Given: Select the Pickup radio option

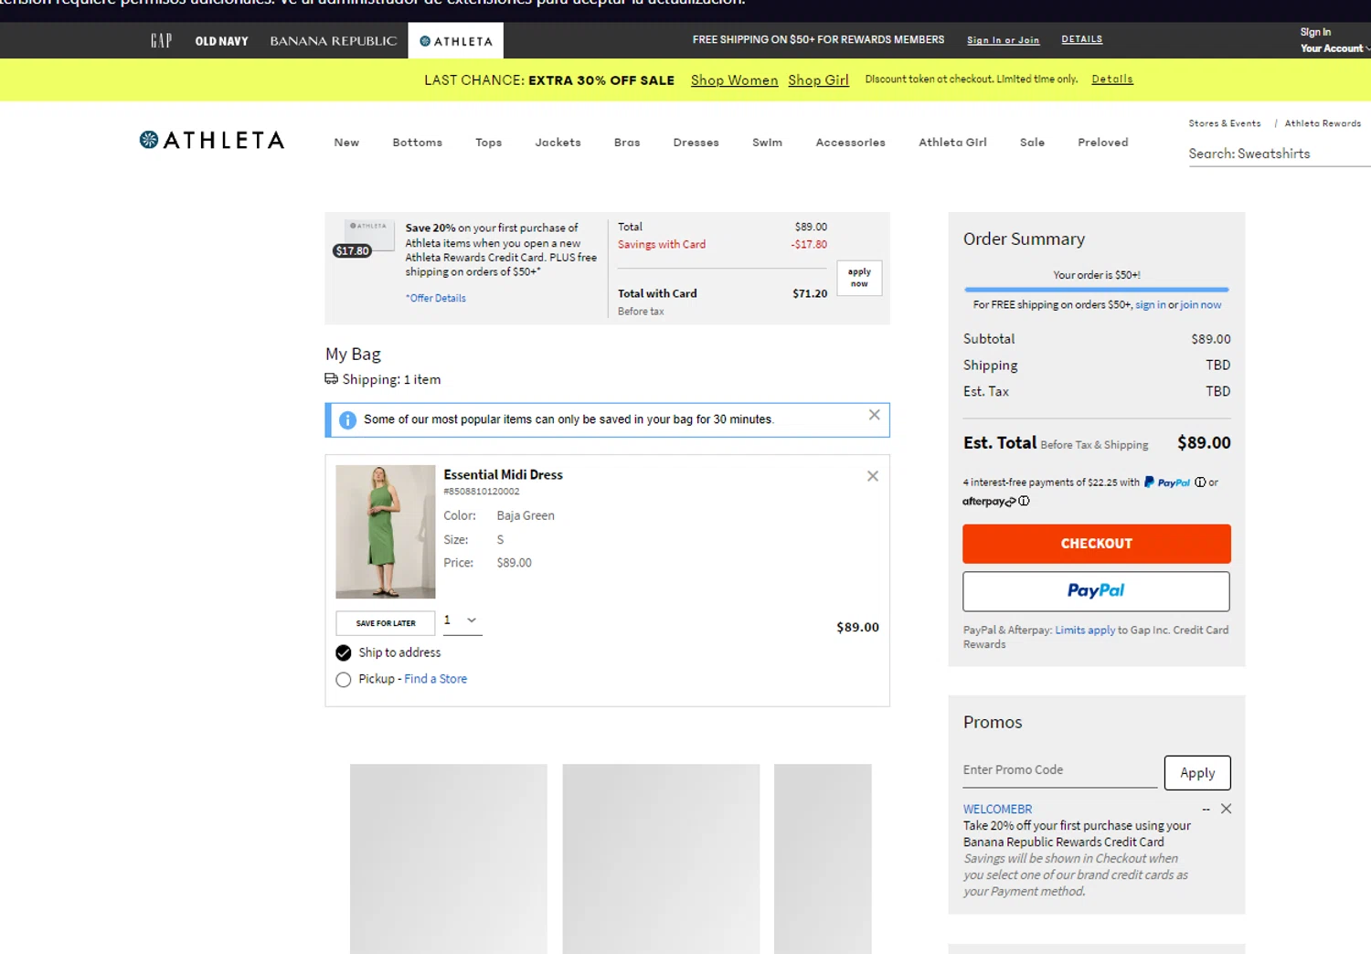Looking at the screenshot, I should pyautogui.click(x=344, y=680).
